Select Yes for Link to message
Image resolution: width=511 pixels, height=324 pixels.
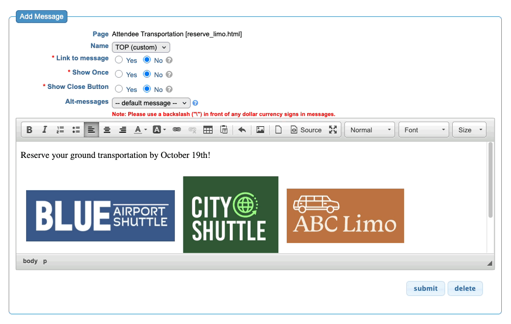(119, 60)
